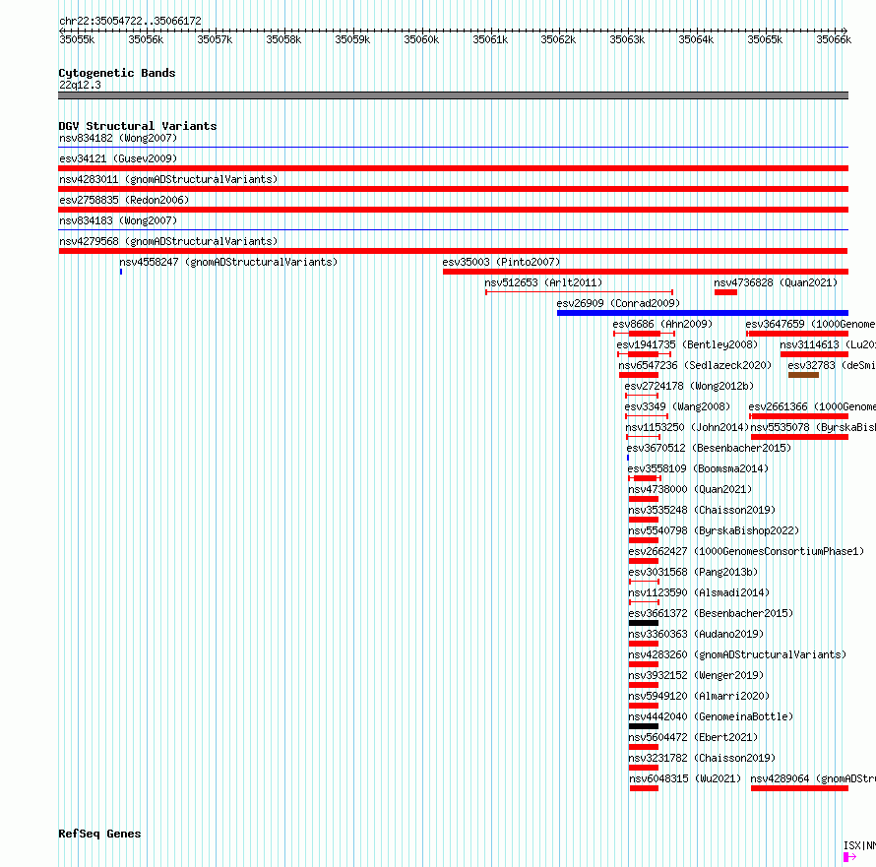Viewport: 876px width, 867px height.
Task: Click esv3670512 (Besenbacher2015) label
Action: coord(709,448)
